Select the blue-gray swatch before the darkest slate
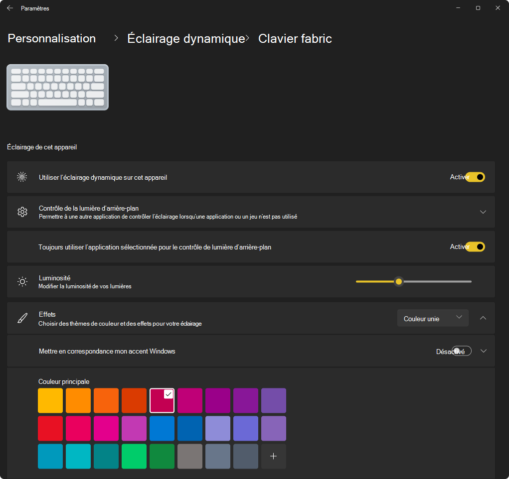 218,456
